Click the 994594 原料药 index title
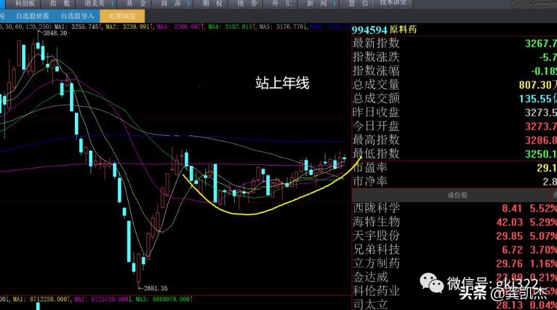This screenshot has width=557, height=310. [384, 29]
